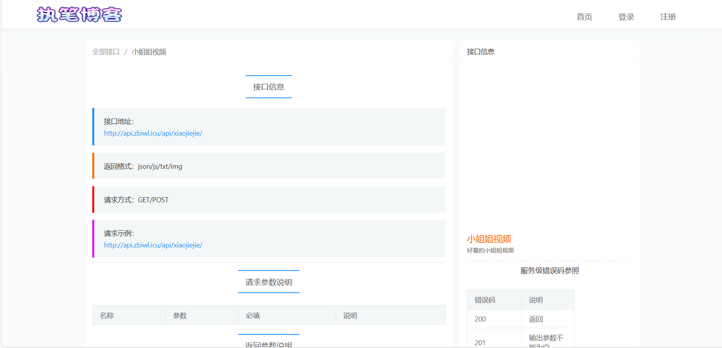Open the 注册 navigation item

coord(668,17)
